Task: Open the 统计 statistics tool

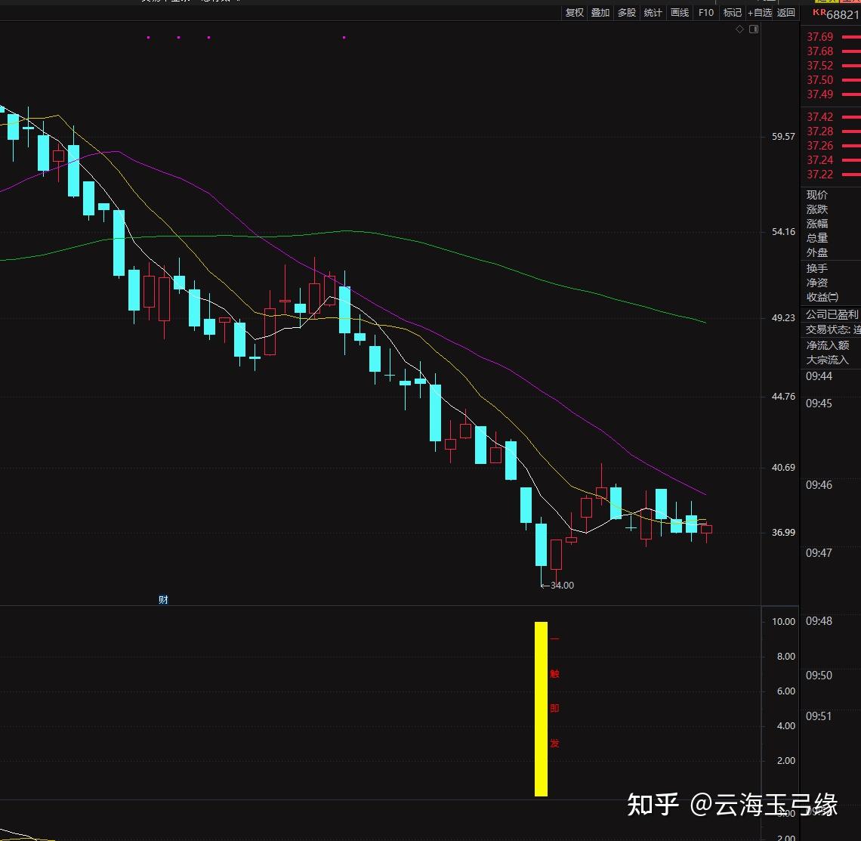Action: tap(653, 13)
